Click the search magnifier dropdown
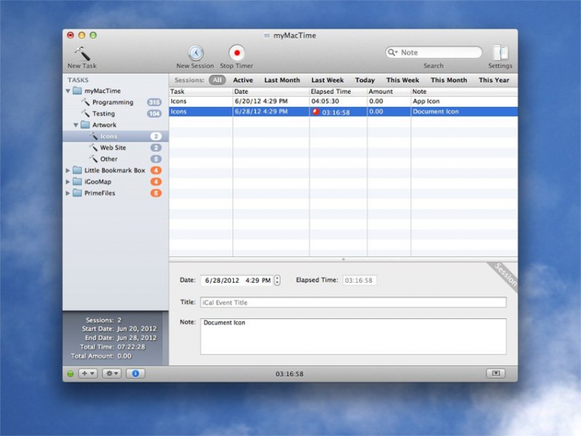The width and height of the screenshot is (581, 436). pyautogui.click(x=393, y=53)
